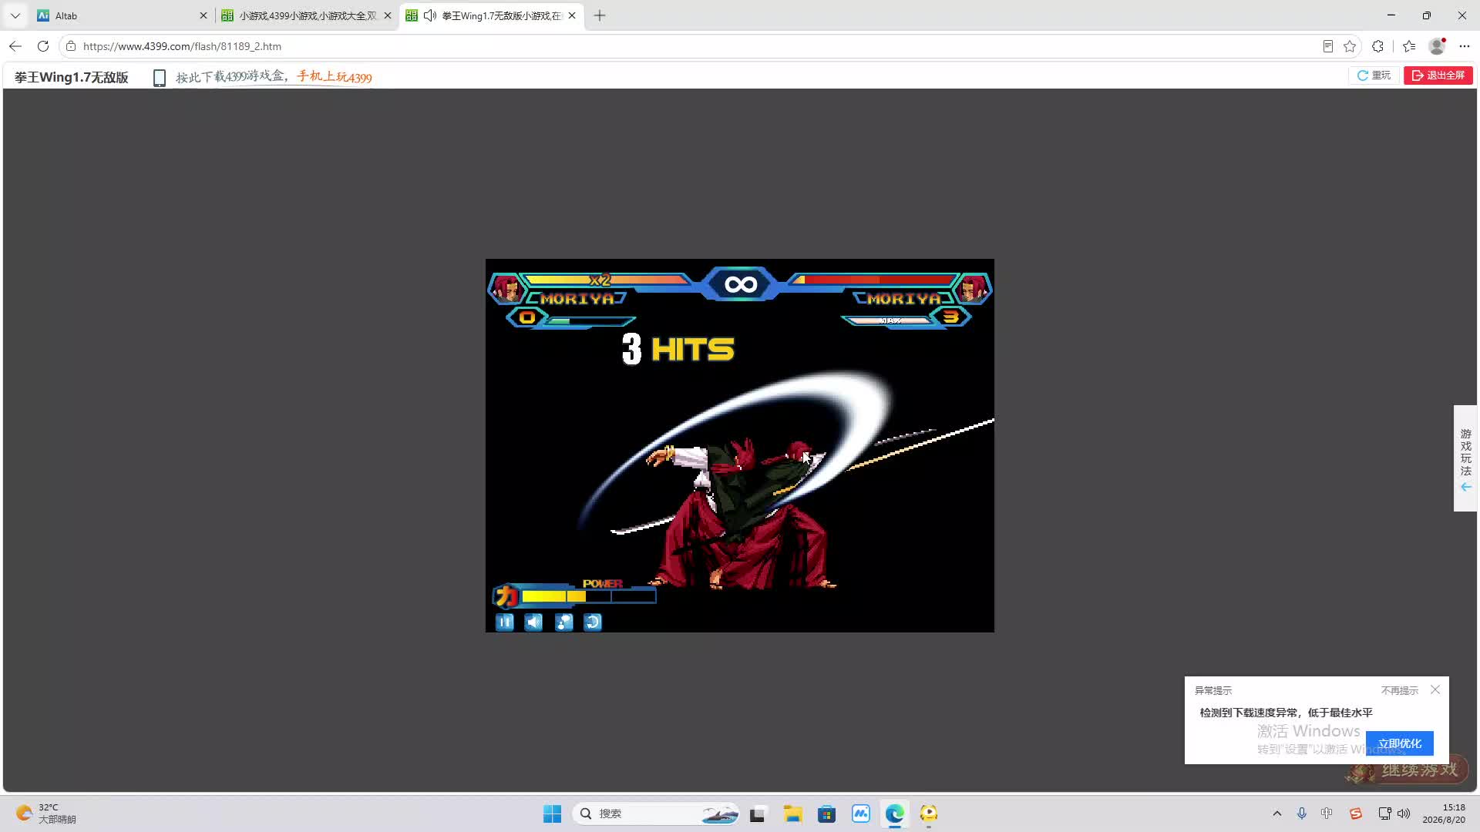Open Microsoft Store from the taskbar
The height and width of the screenshot is (832, 1480).
826,814
